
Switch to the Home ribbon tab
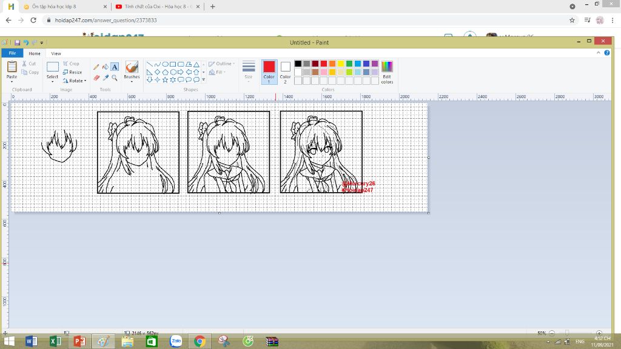tap(35, 53)
